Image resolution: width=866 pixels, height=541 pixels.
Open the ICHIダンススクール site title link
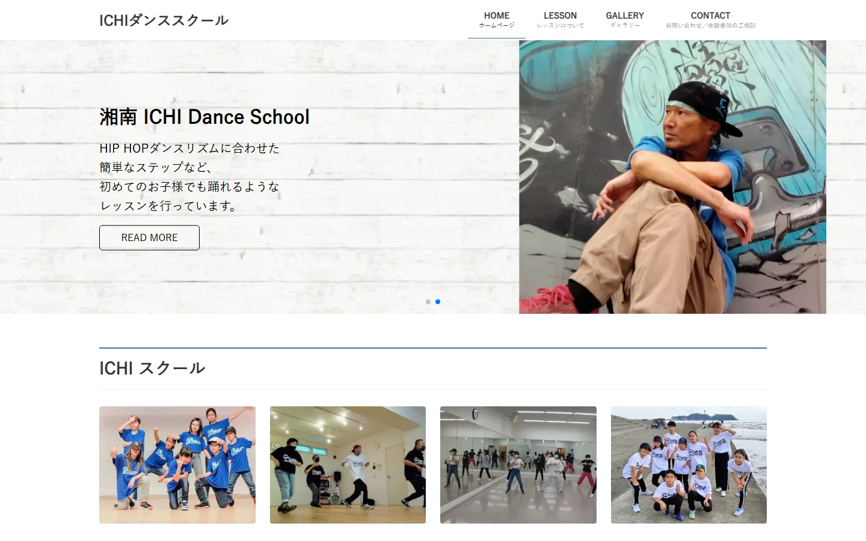[164, 20]
